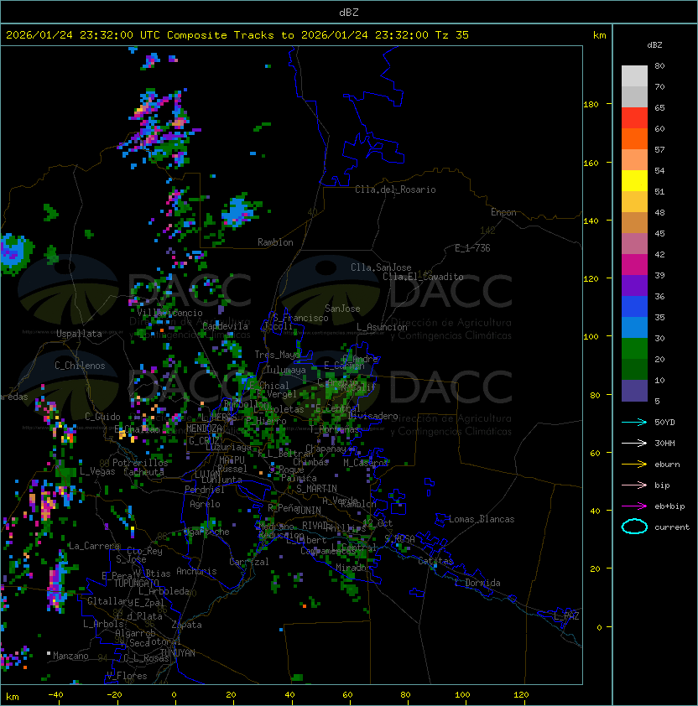
Task: Click the 'Clla.El_Cavadito' map label
Action: [423, 277]
